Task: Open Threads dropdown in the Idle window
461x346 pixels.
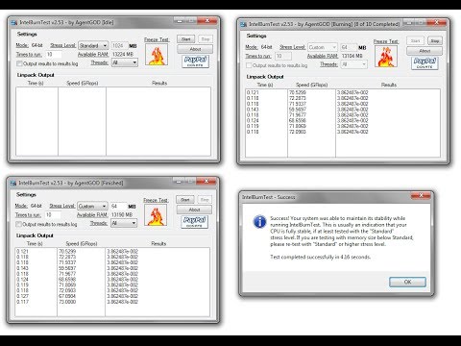Action: click(x=125, y=62)
